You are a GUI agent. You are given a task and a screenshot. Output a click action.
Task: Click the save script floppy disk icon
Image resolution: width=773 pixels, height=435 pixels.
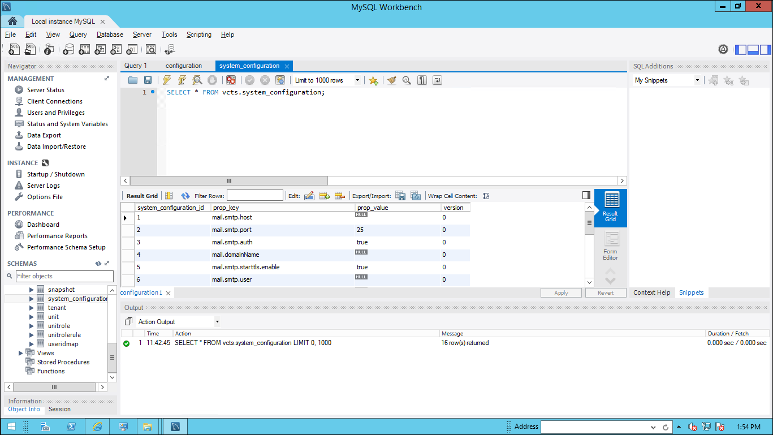click(x=148, y=80)
